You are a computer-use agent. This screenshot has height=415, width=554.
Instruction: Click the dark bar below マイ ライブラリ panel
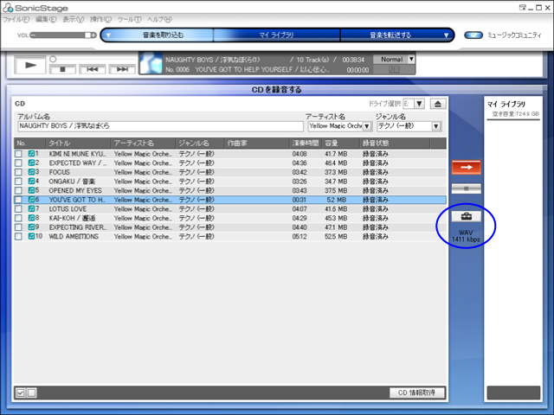513,393
